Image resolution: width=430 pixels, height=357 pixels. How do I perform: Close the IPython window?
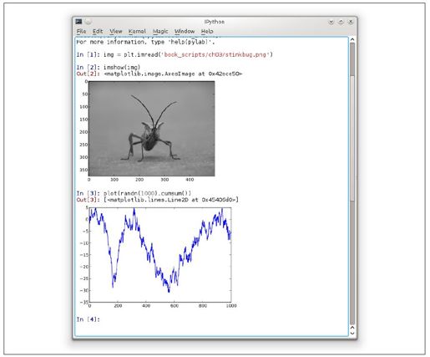(x=351, y=22)
